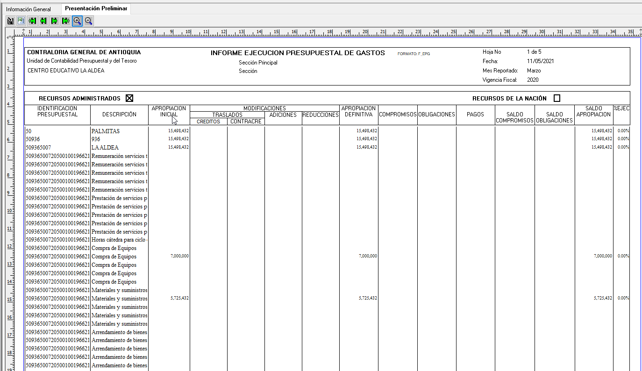Click the Descripción column header

tap(119, 114)
